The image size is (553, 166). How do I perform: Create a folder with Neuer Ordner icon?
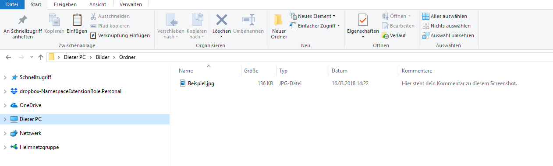pyautogui.click(x=279, y=20)
